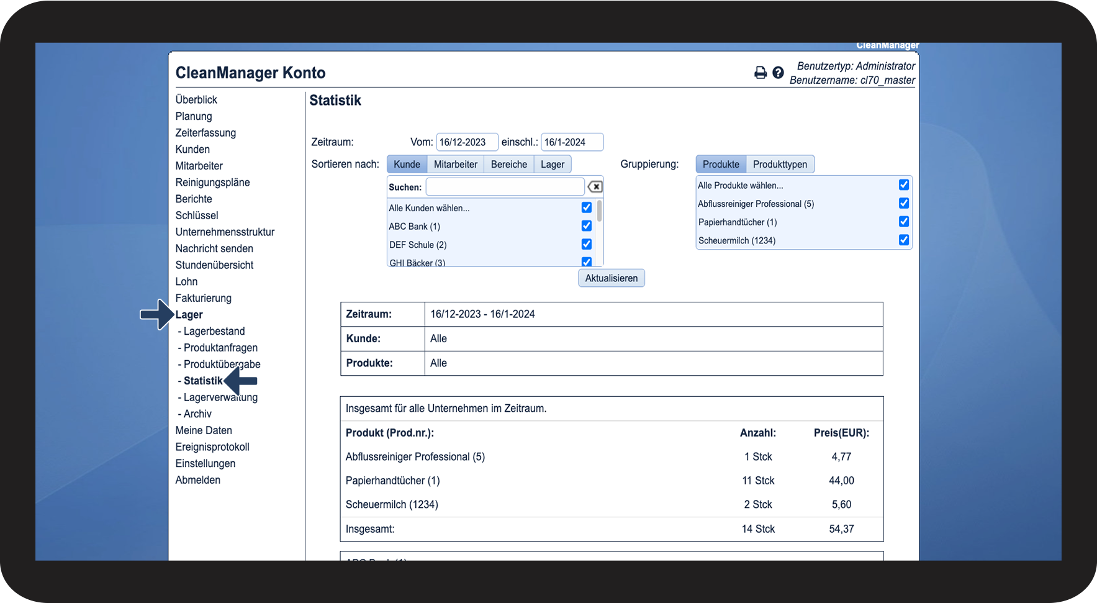Open Einstellungen from the sidebar
The height and width of the screenshot is (603, 1097).
[x=205, y=464]
